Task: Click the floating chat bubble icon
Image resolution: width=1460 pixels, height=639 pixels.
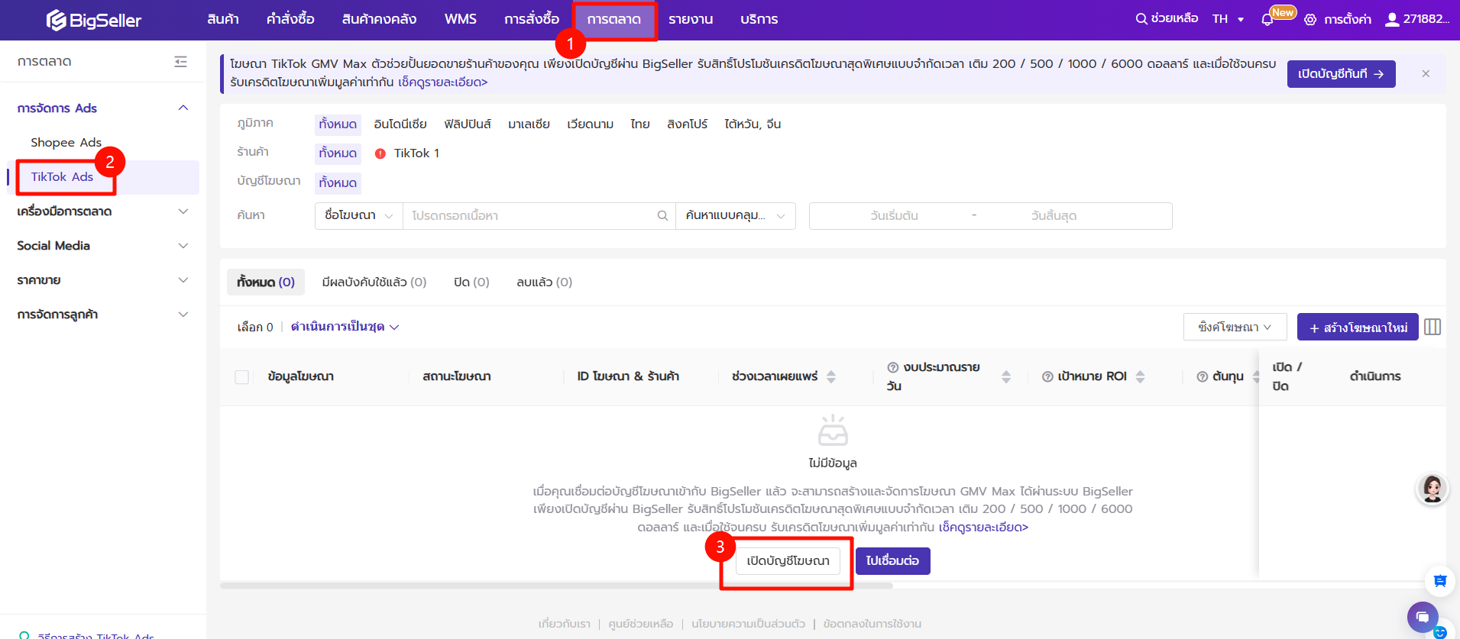Action: click(x=1422, y=616)
